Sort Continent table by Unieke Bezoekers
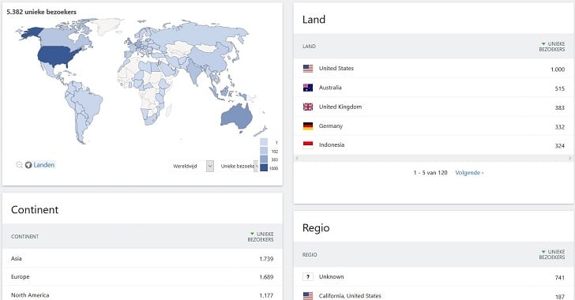The width and height of the screenshot is (575, 300). pyautogui.click(x=261, y=237)
